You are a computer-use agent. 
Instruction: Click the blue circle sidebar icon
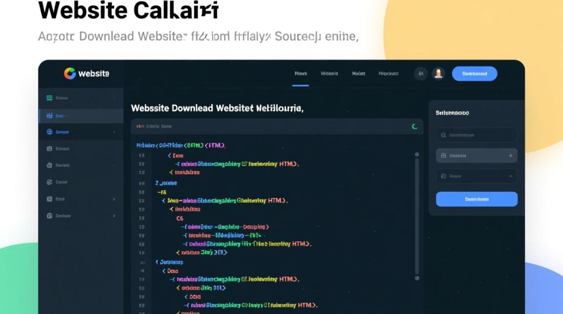49,132
